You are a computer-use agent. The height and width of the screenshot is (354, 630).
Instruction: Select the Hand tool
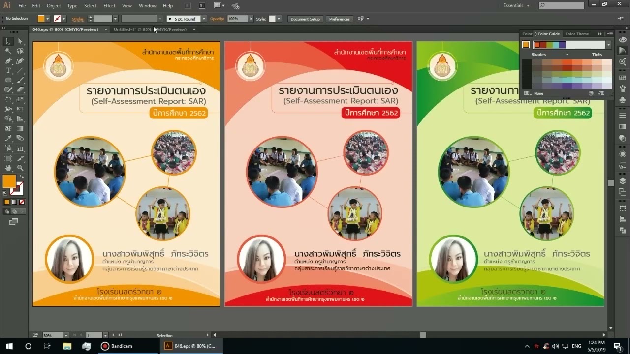pos(8,168)
